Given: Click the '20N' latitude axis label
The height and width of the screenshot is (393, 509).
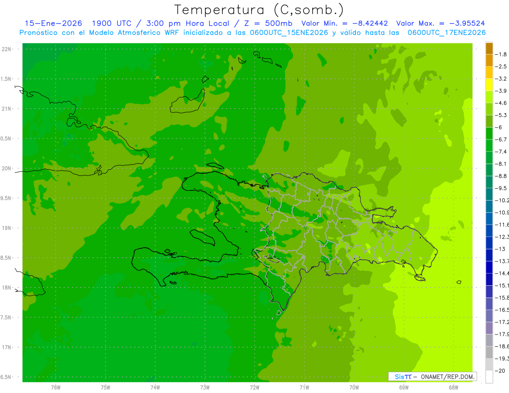Looking at the screenshot, I should click(x=7, y=168).
